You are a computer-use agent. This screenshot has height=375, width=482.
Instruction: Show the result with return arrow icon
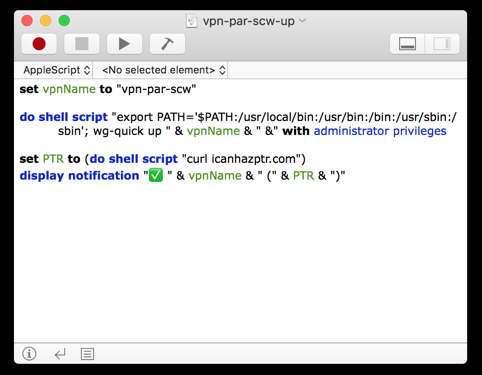point(60,355)
